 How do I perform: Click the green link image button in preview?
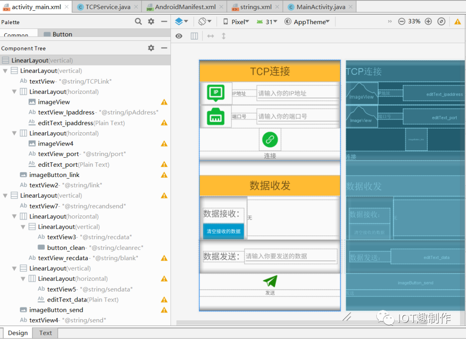tap(270, 140)
